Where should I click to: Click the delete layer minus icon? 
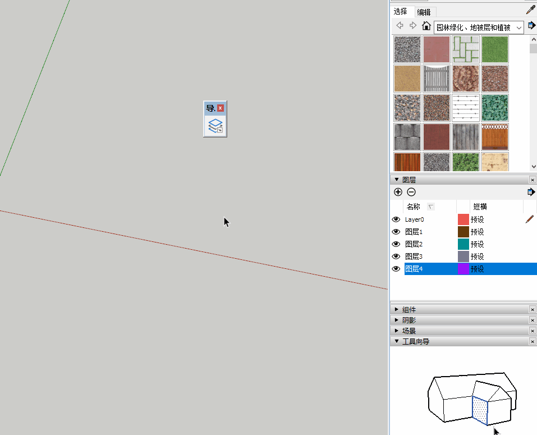(x=411, y=192)
